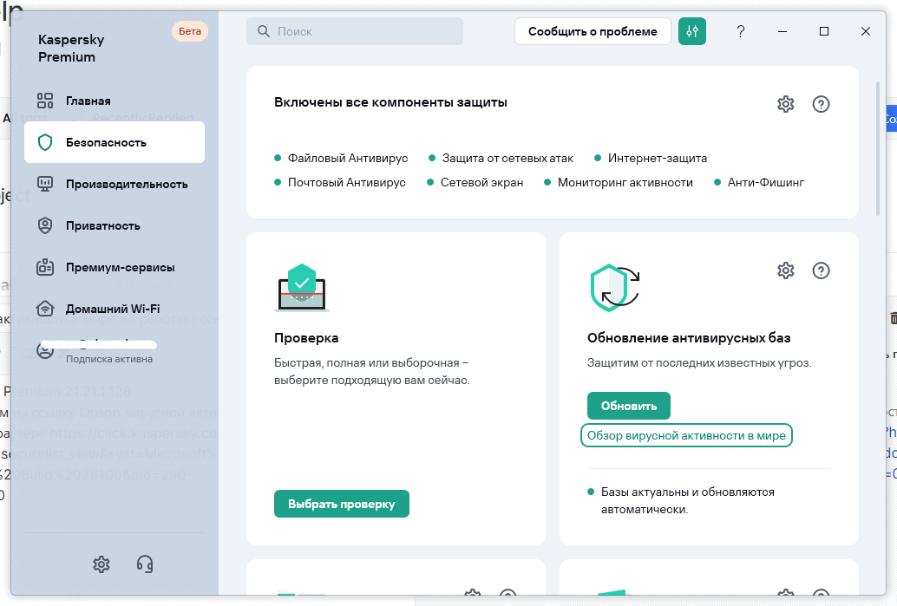Screen dimensions: 897x606
Task: Click the Подписка активна status text
Action: pos(109,359)
